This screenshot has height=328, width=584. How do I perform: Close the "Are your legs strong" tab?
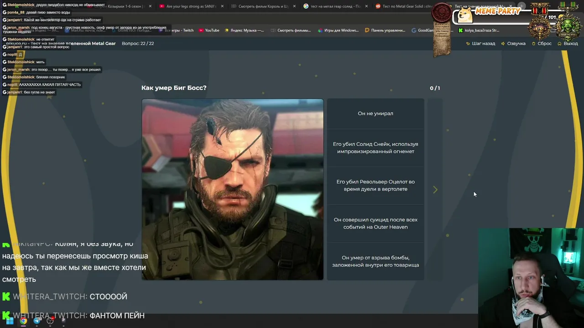[x=222, y=6]
